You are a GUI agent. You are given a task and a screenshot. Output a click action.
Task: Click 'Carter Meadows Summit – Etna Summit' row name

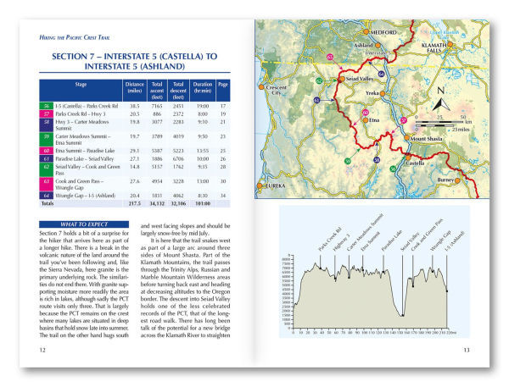83,140
